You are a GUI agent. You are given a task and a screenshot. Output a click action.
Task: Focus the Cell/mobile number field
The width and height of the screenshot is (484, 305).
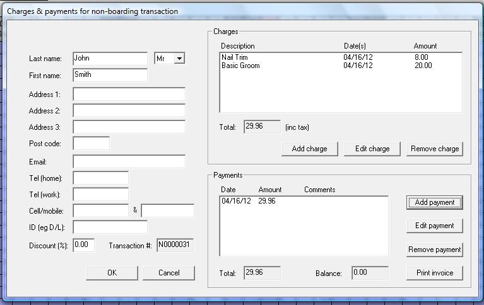click(100, 210)
